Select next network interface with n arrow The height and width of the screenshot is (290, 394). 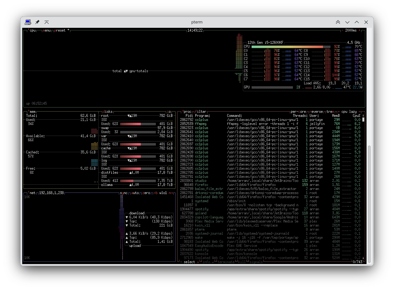[x=171, y=193]
